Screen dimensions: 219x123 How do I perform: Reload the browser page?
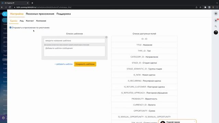[x=10, y=7]
